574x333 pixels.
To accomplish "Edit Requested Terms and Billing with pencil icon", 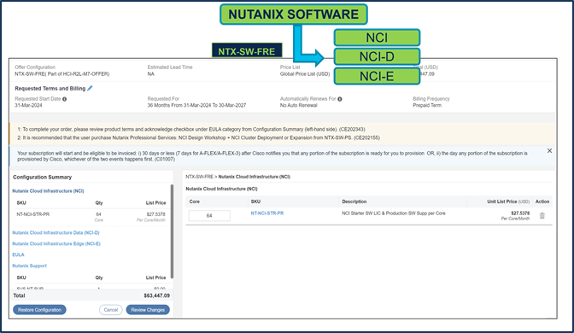I will pyautogui.click(x=90, y=88).
